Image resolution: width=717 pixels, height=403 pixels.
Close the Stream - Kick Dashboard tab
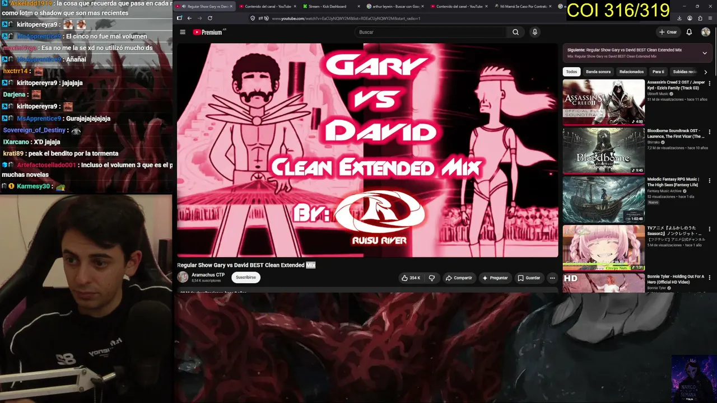click(358, 6)
